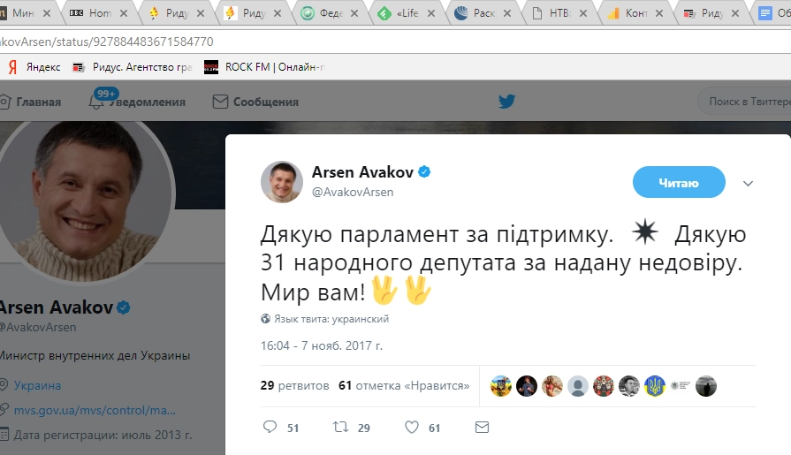Retweet using the retweet arrows icon

[x=340, y=428]
